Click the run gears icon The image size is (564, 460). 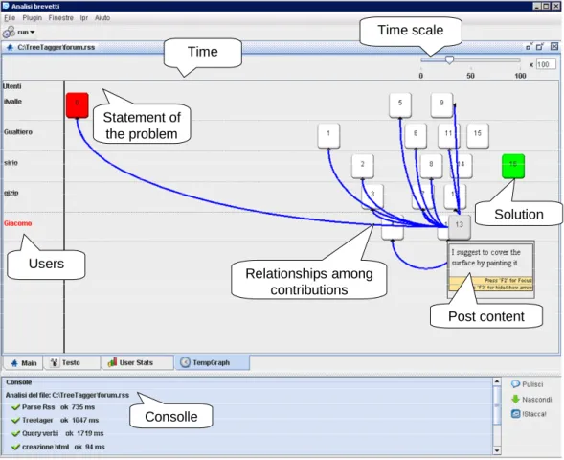tap(9, 32)
